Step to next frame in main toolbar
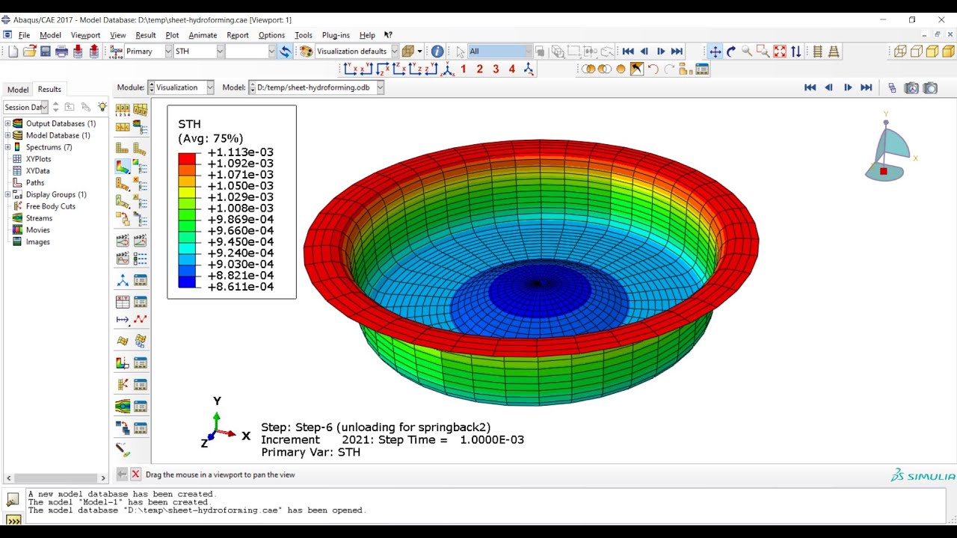This screenshot has width=957, height=538. (x=661, y=52)
